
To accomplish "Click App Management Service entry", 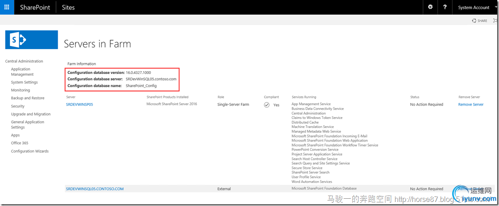I will point(311,104).
